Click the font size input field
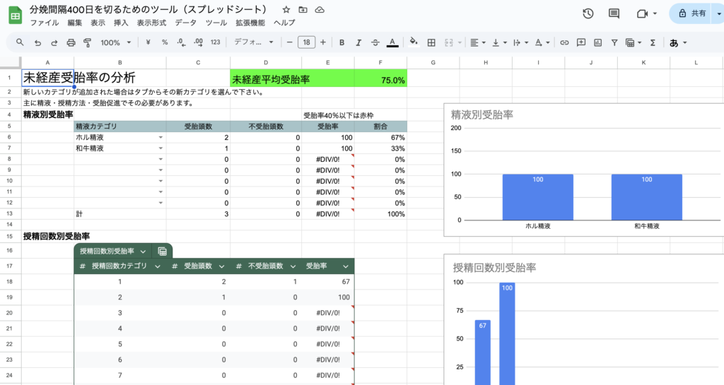724x385 pixels. point(306,42)
